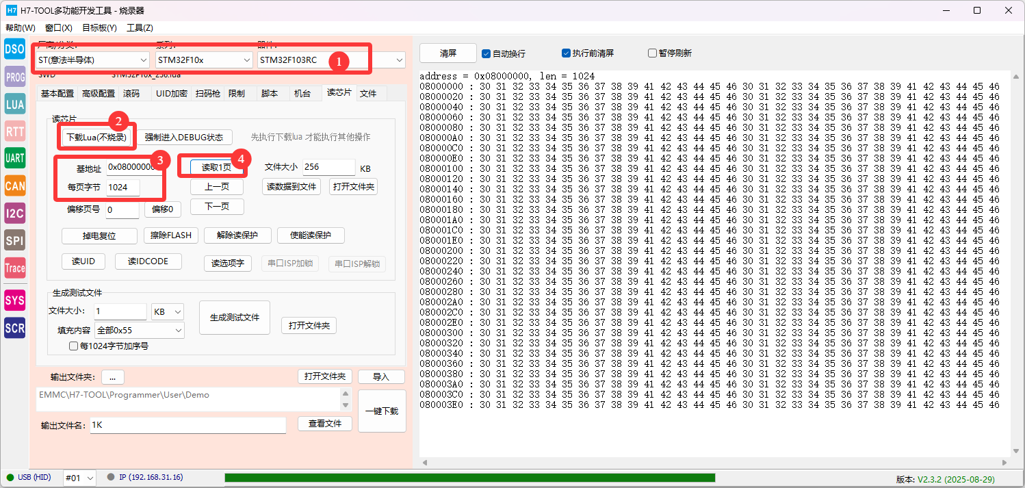Screen dimensions: 1025x488
Task: Open the I2C tool icon
Action: 14,213
